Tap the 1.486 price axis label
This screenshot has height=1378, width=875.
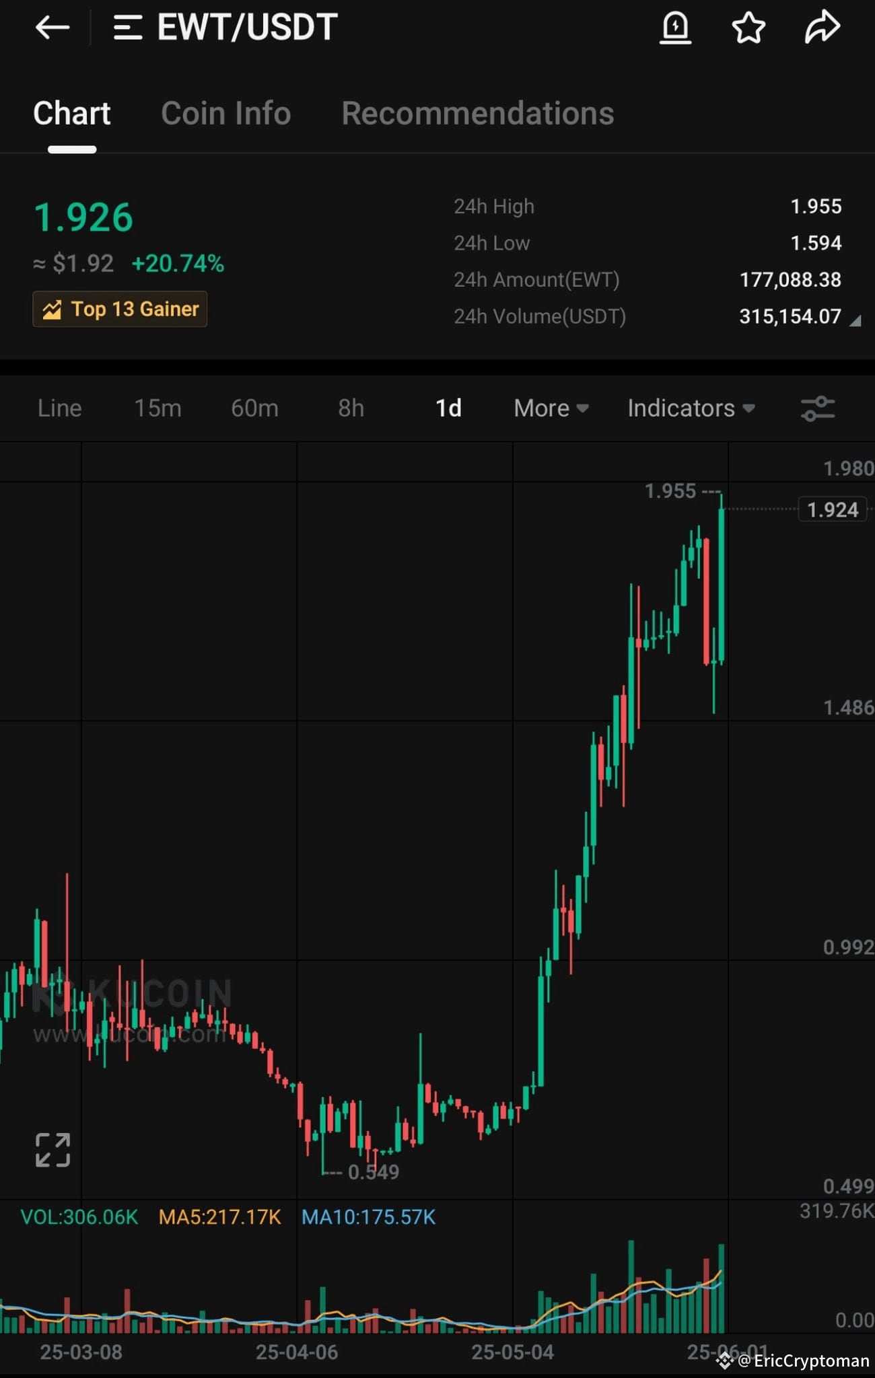[x=848, y=708]
